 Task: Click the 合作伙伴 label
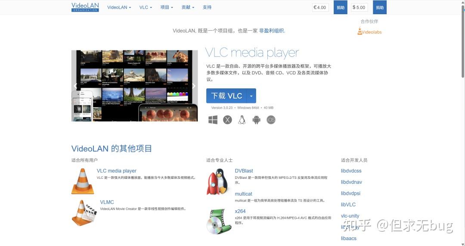(369, 22)
